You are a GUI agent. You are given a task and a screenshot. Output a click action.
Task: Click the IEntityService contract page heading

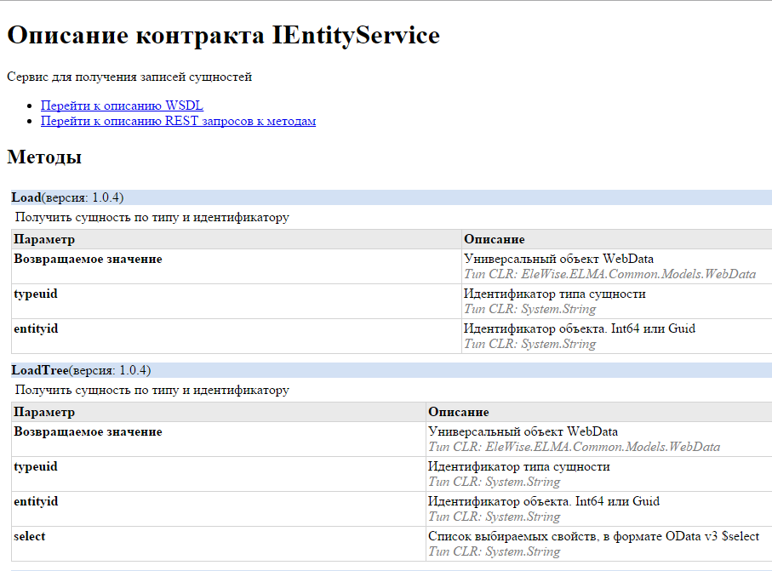tap(223, 36)
